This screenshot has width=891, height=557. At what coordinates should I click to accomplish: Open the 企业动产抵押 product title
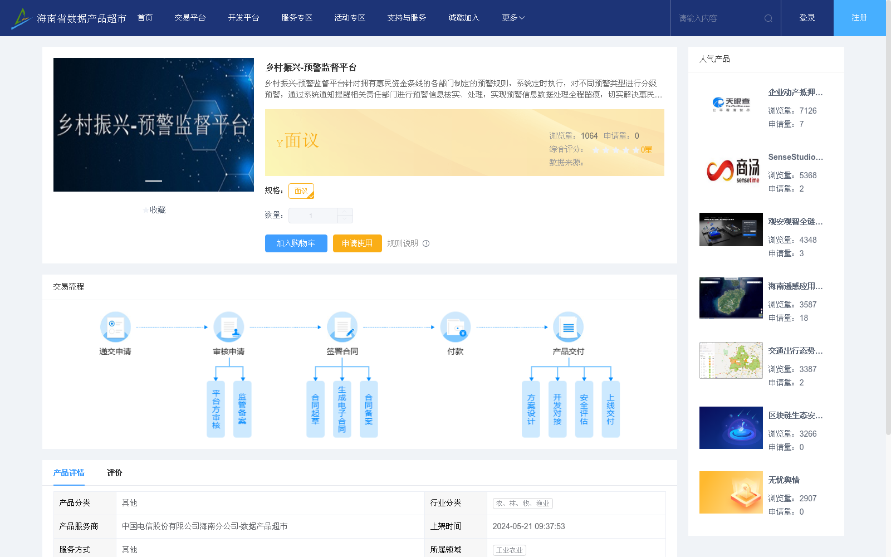click(795, 92)
